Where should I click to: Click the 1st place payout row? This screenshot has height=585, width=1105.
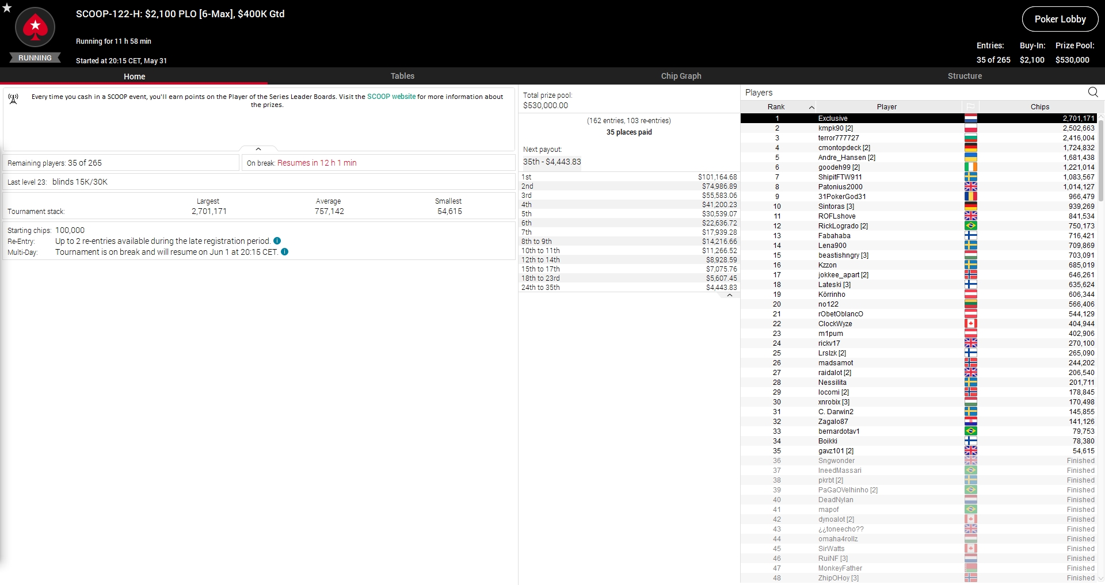pyautogui.click(x=629, y=177)
